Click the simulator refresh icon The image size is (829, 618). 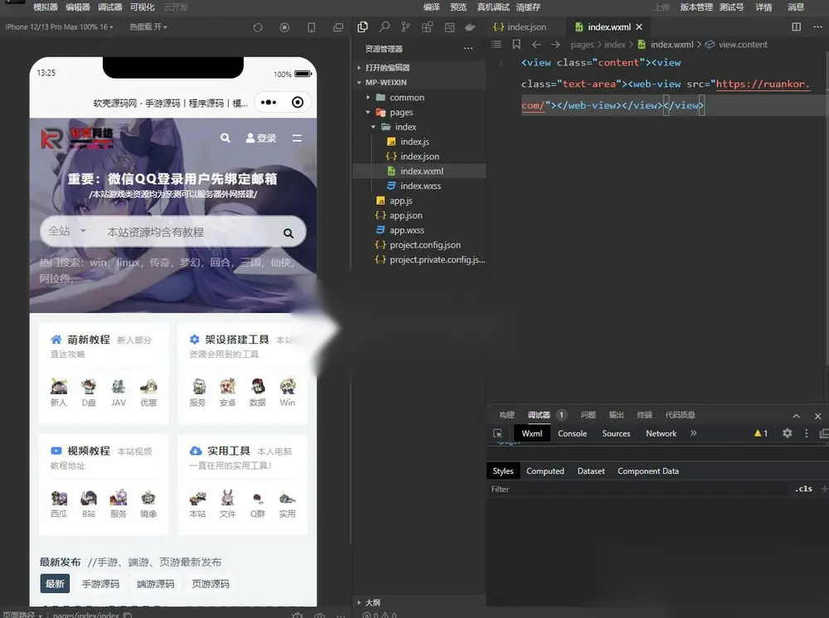(x=258, y=27)
